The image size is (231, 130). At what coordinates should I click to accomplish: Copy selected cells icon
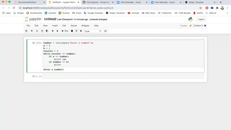point(42,31)
